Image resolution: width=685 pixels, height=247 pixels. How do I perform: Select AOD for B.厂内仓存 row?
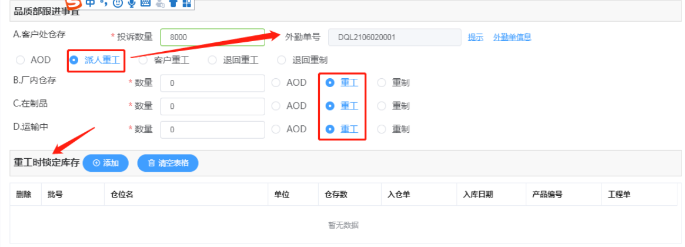click(289, 82)
